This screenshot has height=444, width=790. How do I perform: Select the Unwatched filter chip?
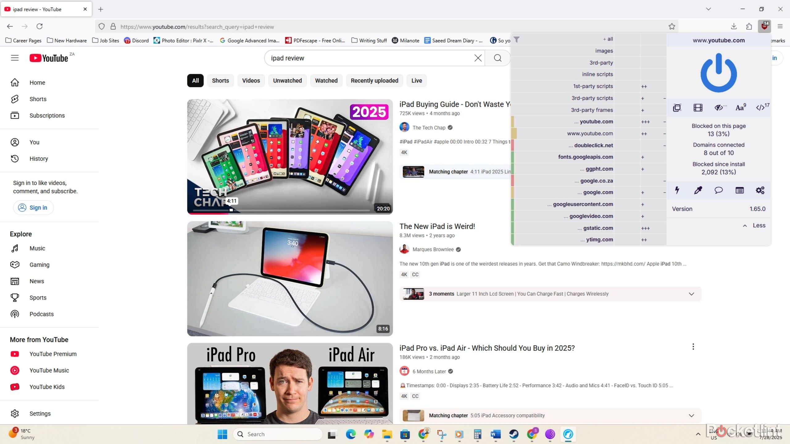(x=287, y=80)
